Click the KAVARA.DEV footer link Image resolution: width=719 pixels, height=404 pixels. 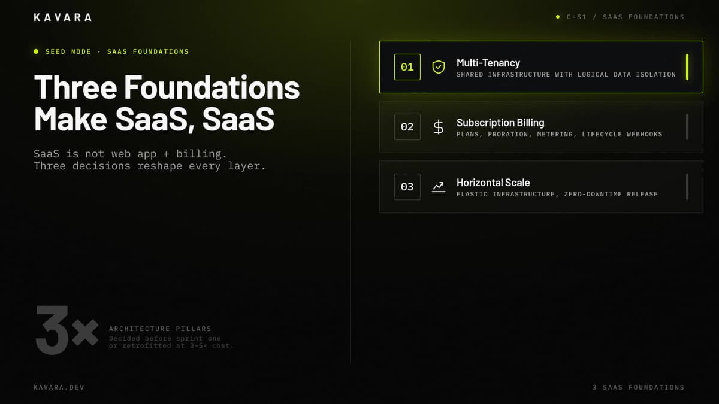(x=59, y=388)
